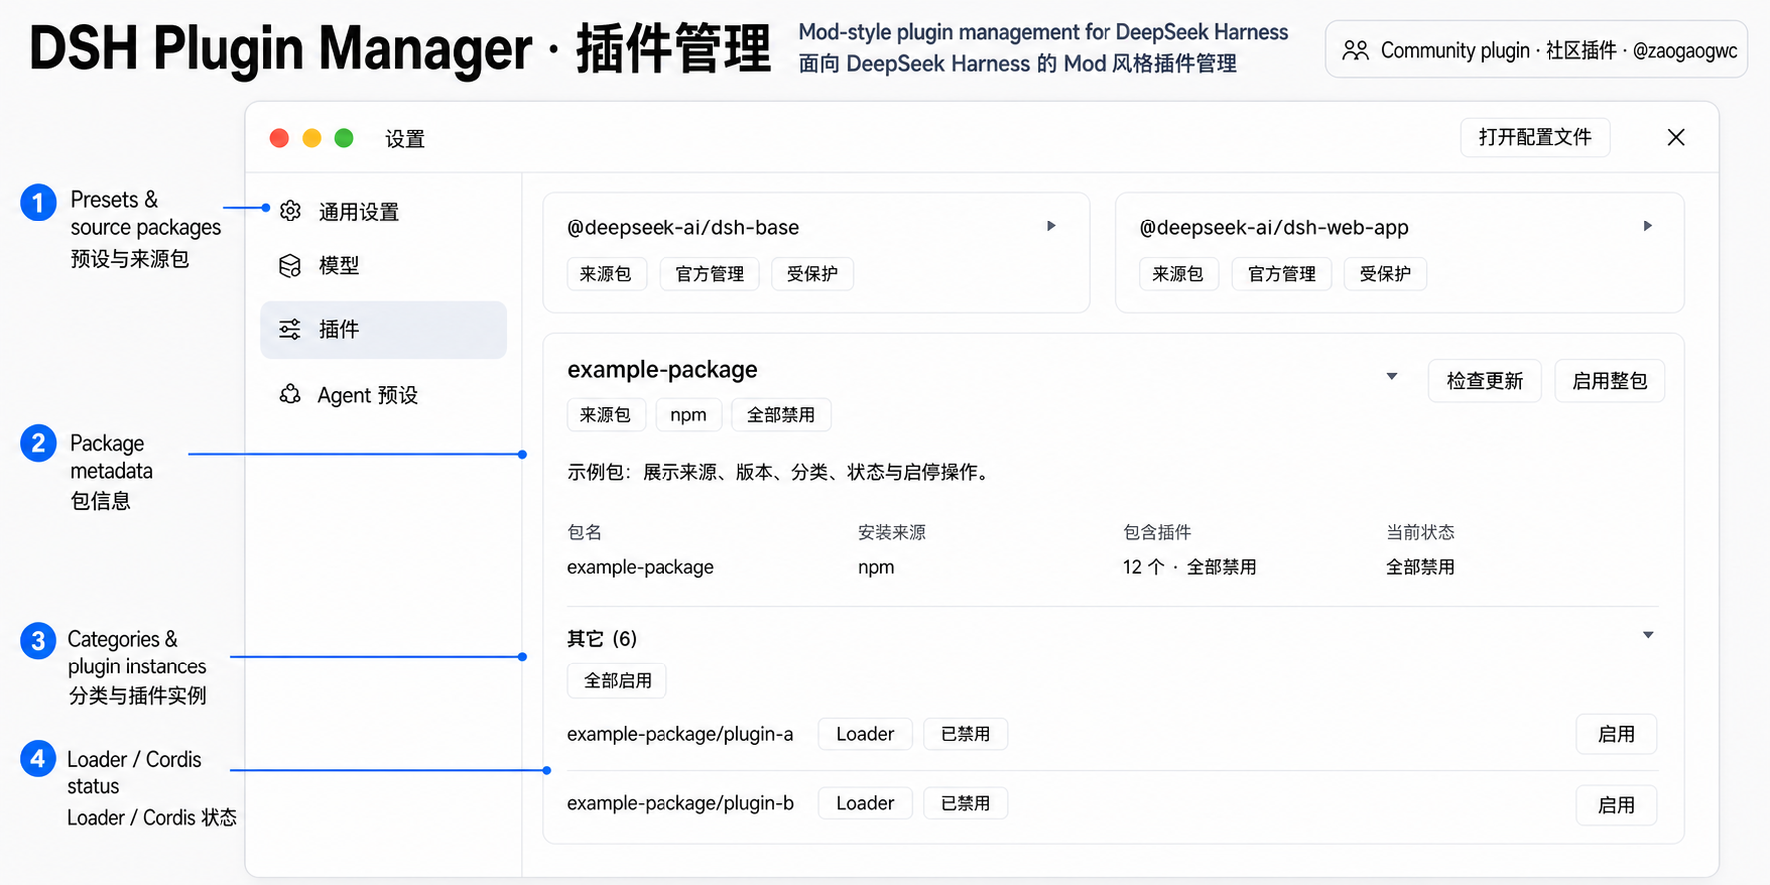1770x885 pixels.
Task: Click the red window control dot
Action: click(280, 138)
